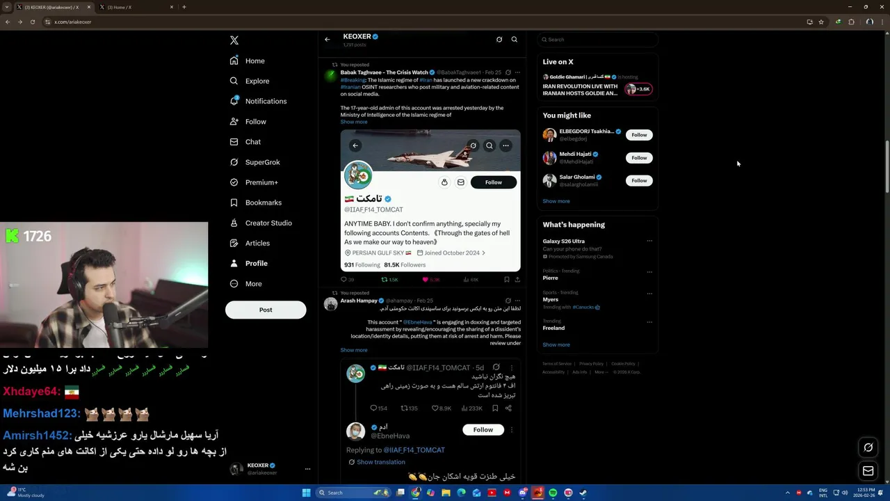Click the Premium+ sidebar icon
The height and width of the screenshot is (501, 890).
tap(234, 182)
